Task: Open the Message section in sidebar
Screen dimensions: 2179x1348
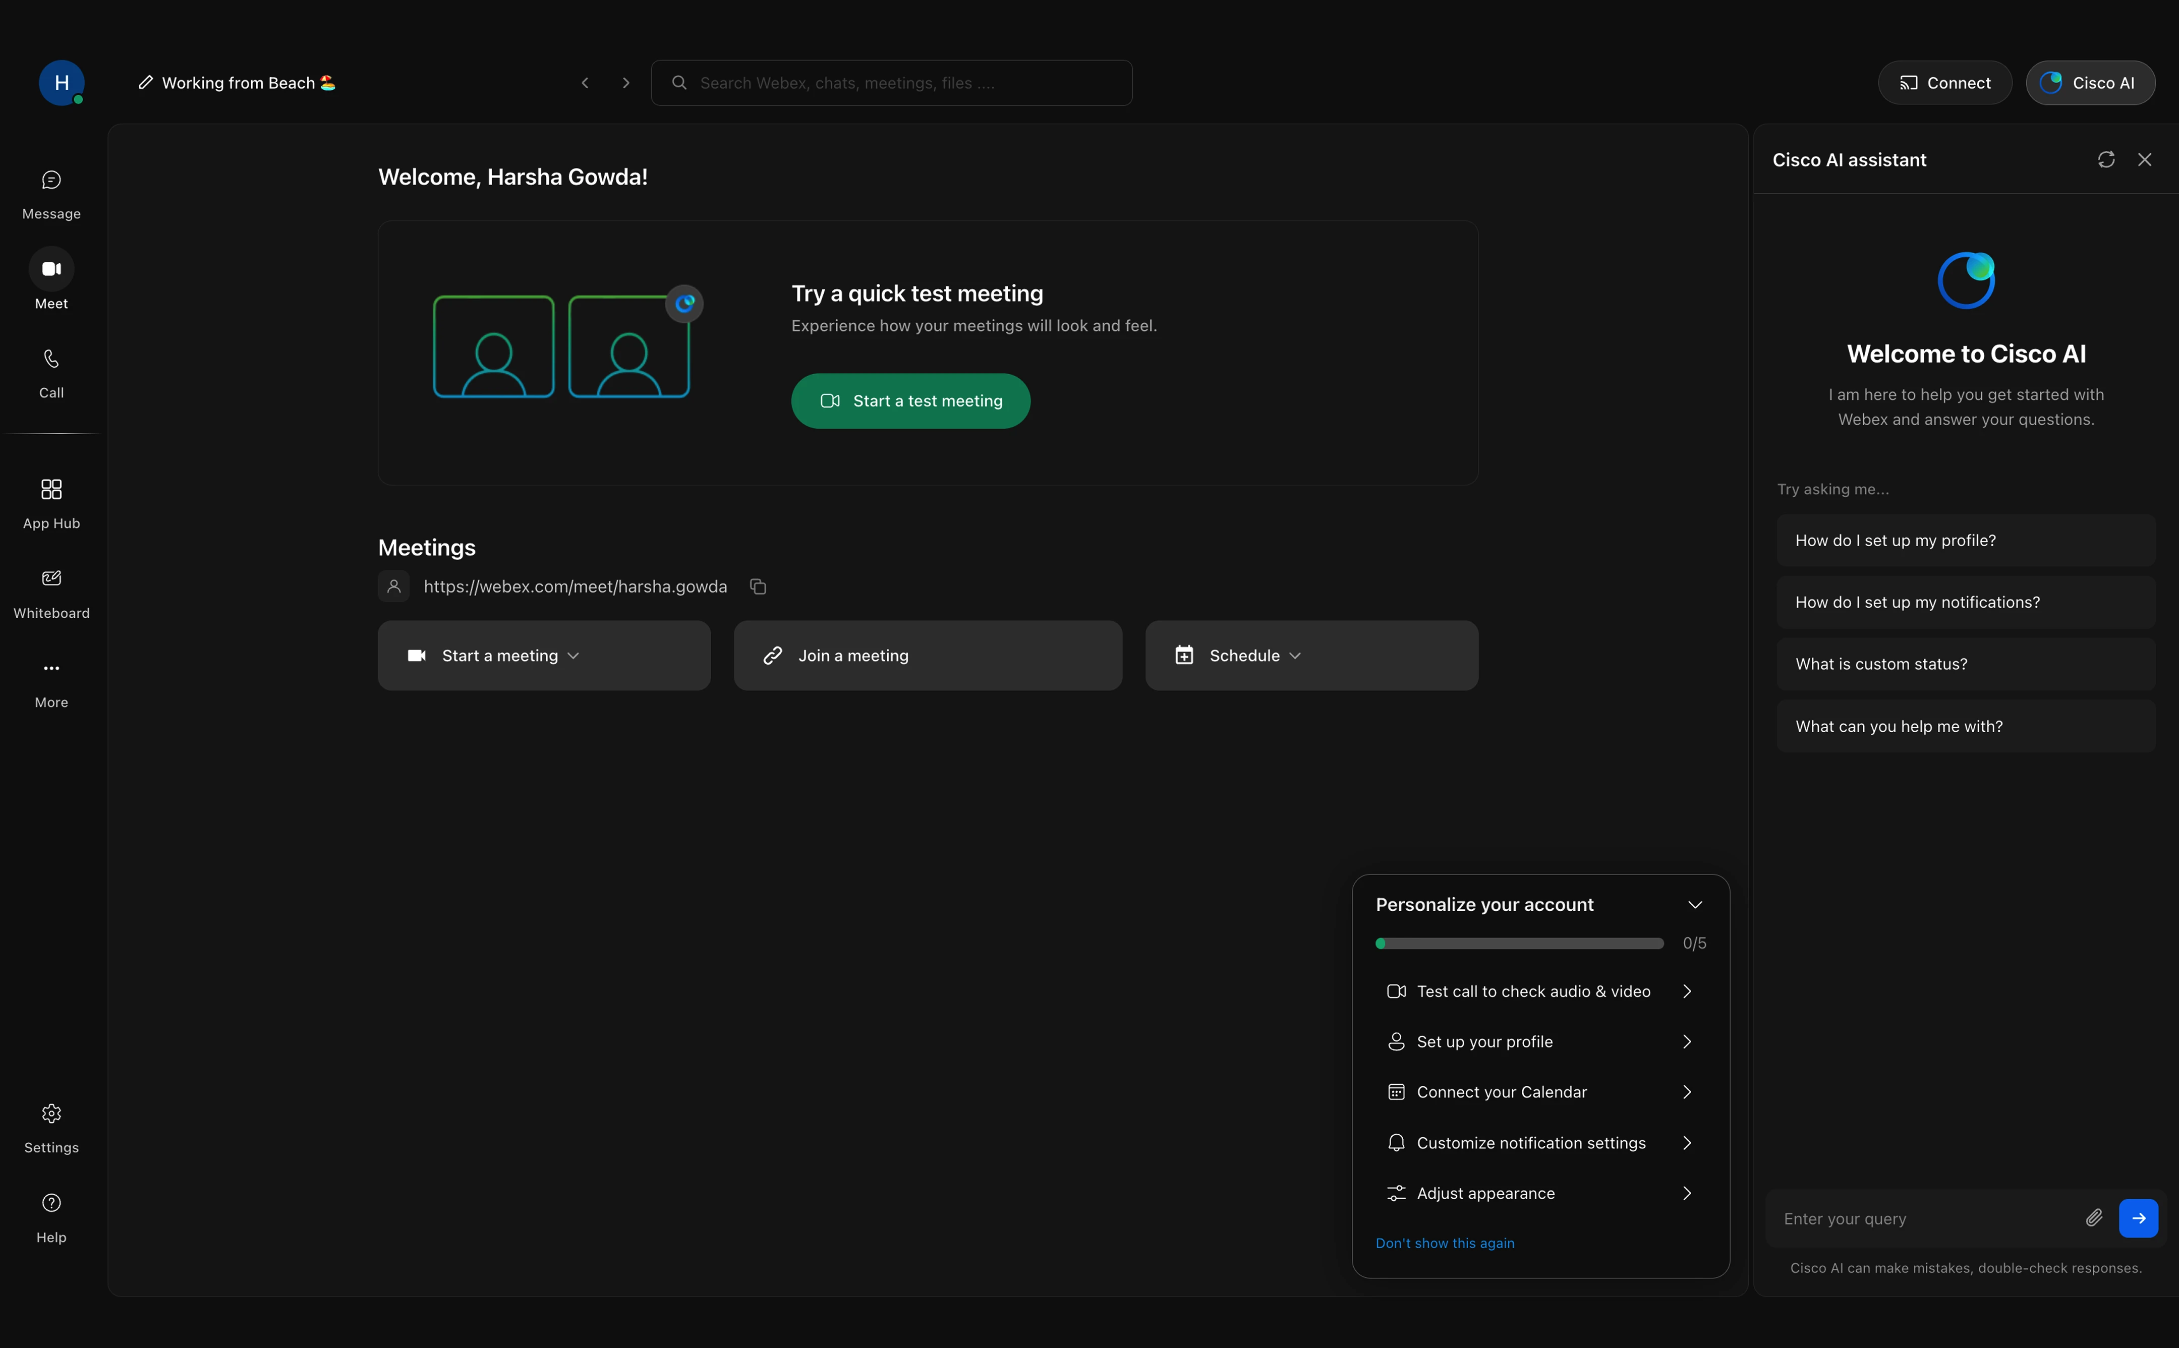Action: tap(52, 194)
